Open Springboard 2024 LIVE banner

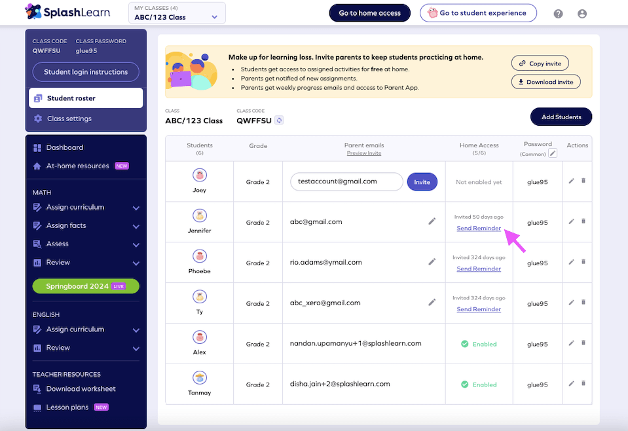pos(85,286)
